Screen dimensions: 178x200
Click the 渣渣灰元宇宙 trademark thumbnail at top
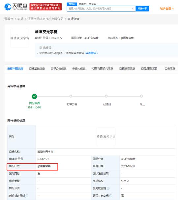click(x=19, y=38)
